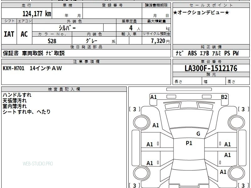
Task: Select the recycle deposit amount 7,320円
Action: click(160, 41)
